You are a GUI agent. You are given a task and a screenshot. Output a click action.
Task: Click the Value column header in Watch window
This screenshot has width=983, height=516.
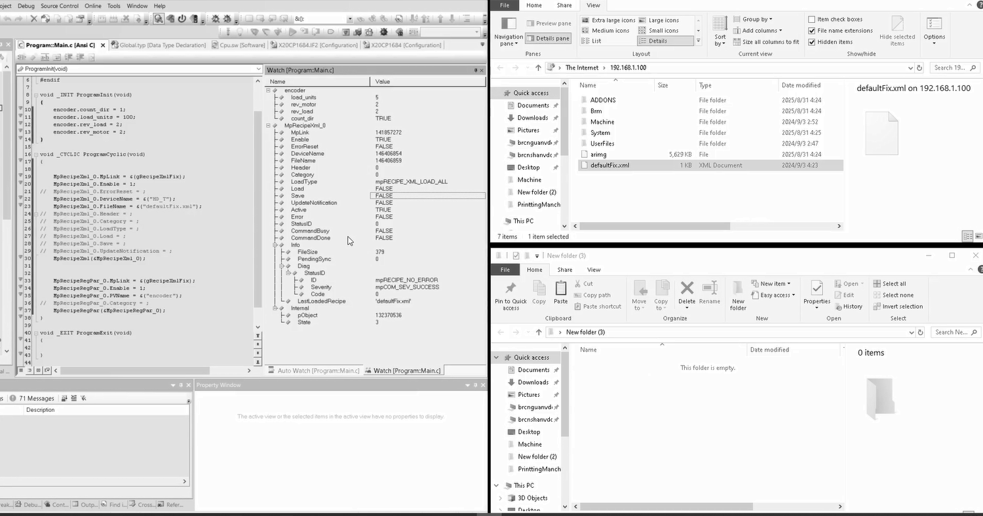click(429, 82)
